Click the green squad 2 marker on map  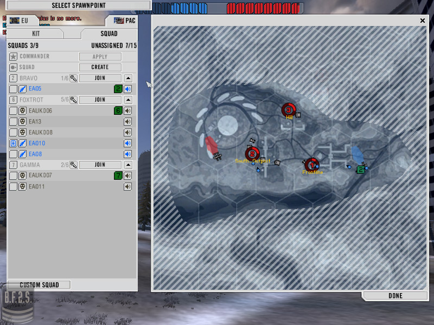coord(360,170)
